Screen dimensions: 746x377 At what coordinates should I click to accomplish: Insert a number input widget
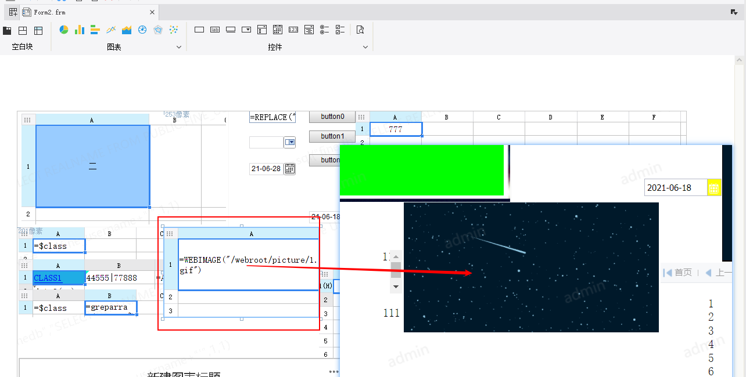[293, 30]
